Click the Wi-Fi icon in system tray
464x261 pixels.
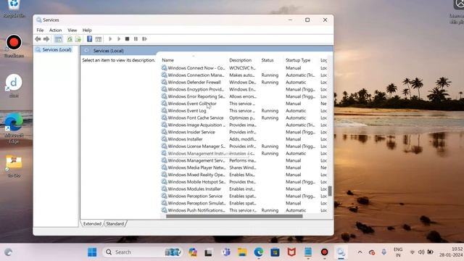coord(412,252)
